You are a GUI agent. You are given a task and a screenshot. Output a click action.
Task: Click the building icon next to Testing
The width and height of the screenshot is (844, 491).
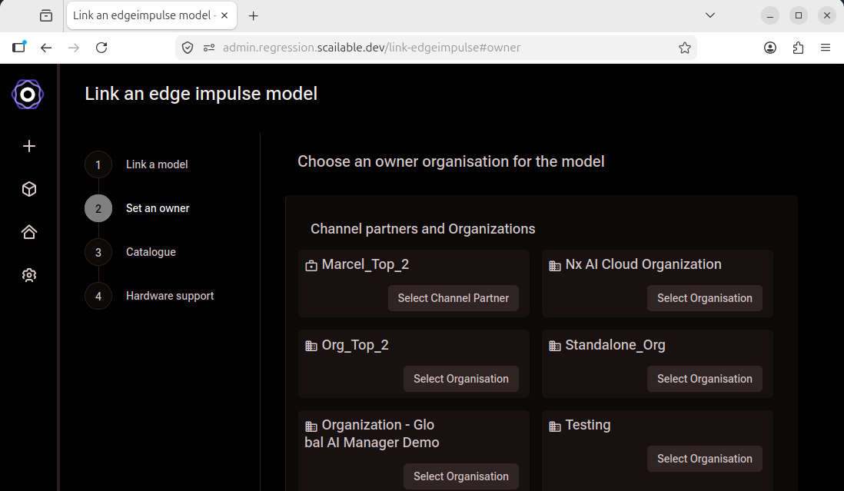click(555, 426)
